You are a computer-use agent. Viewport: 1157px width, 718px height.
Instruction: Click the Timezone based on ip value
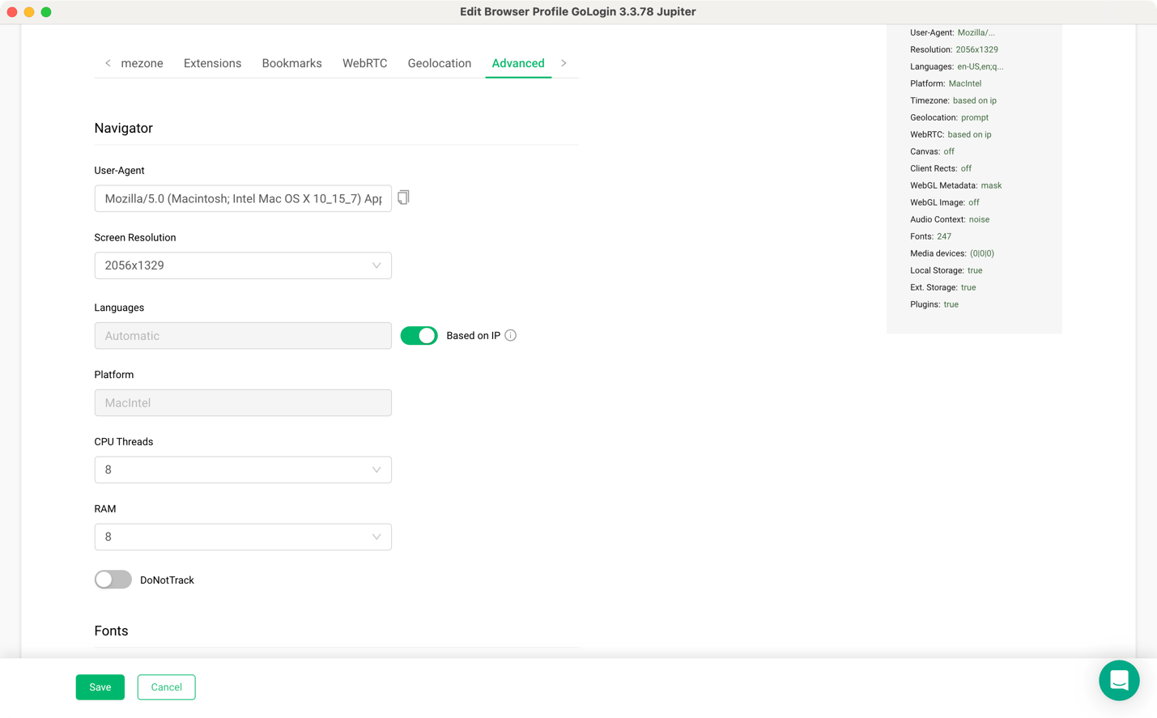click(x=975, y=100)
